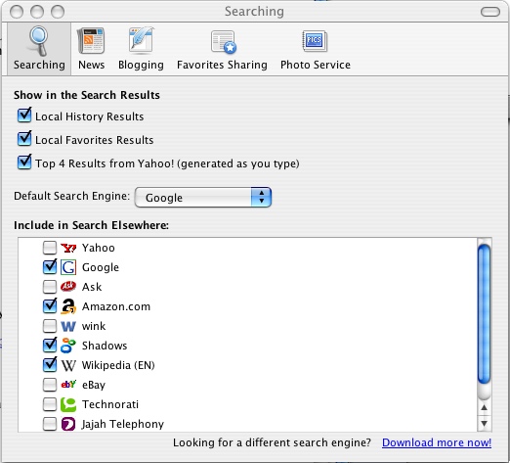510x463 pixels.
Task: Enable the wink checkbox
Action: (x=50, y=326)
